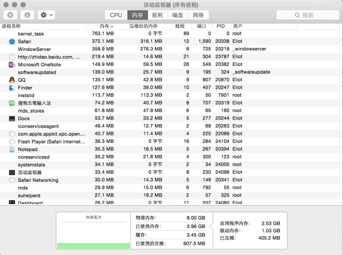The height and width of the screenshot is (255, 343).
Task: Switch to the 网络 tab
Action: tap(198, 15)
